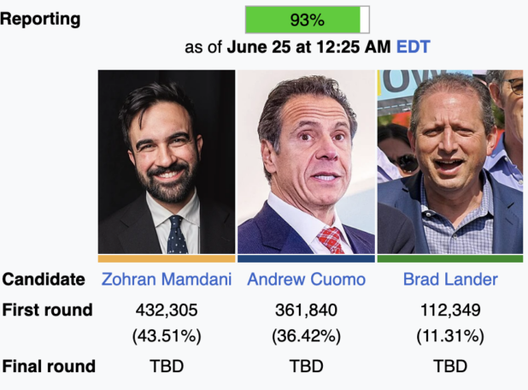Open the Andrew Cuomo candidate link
Image resolution: width=528 pixels, height=390 pixels.
[x=306, y=280]
